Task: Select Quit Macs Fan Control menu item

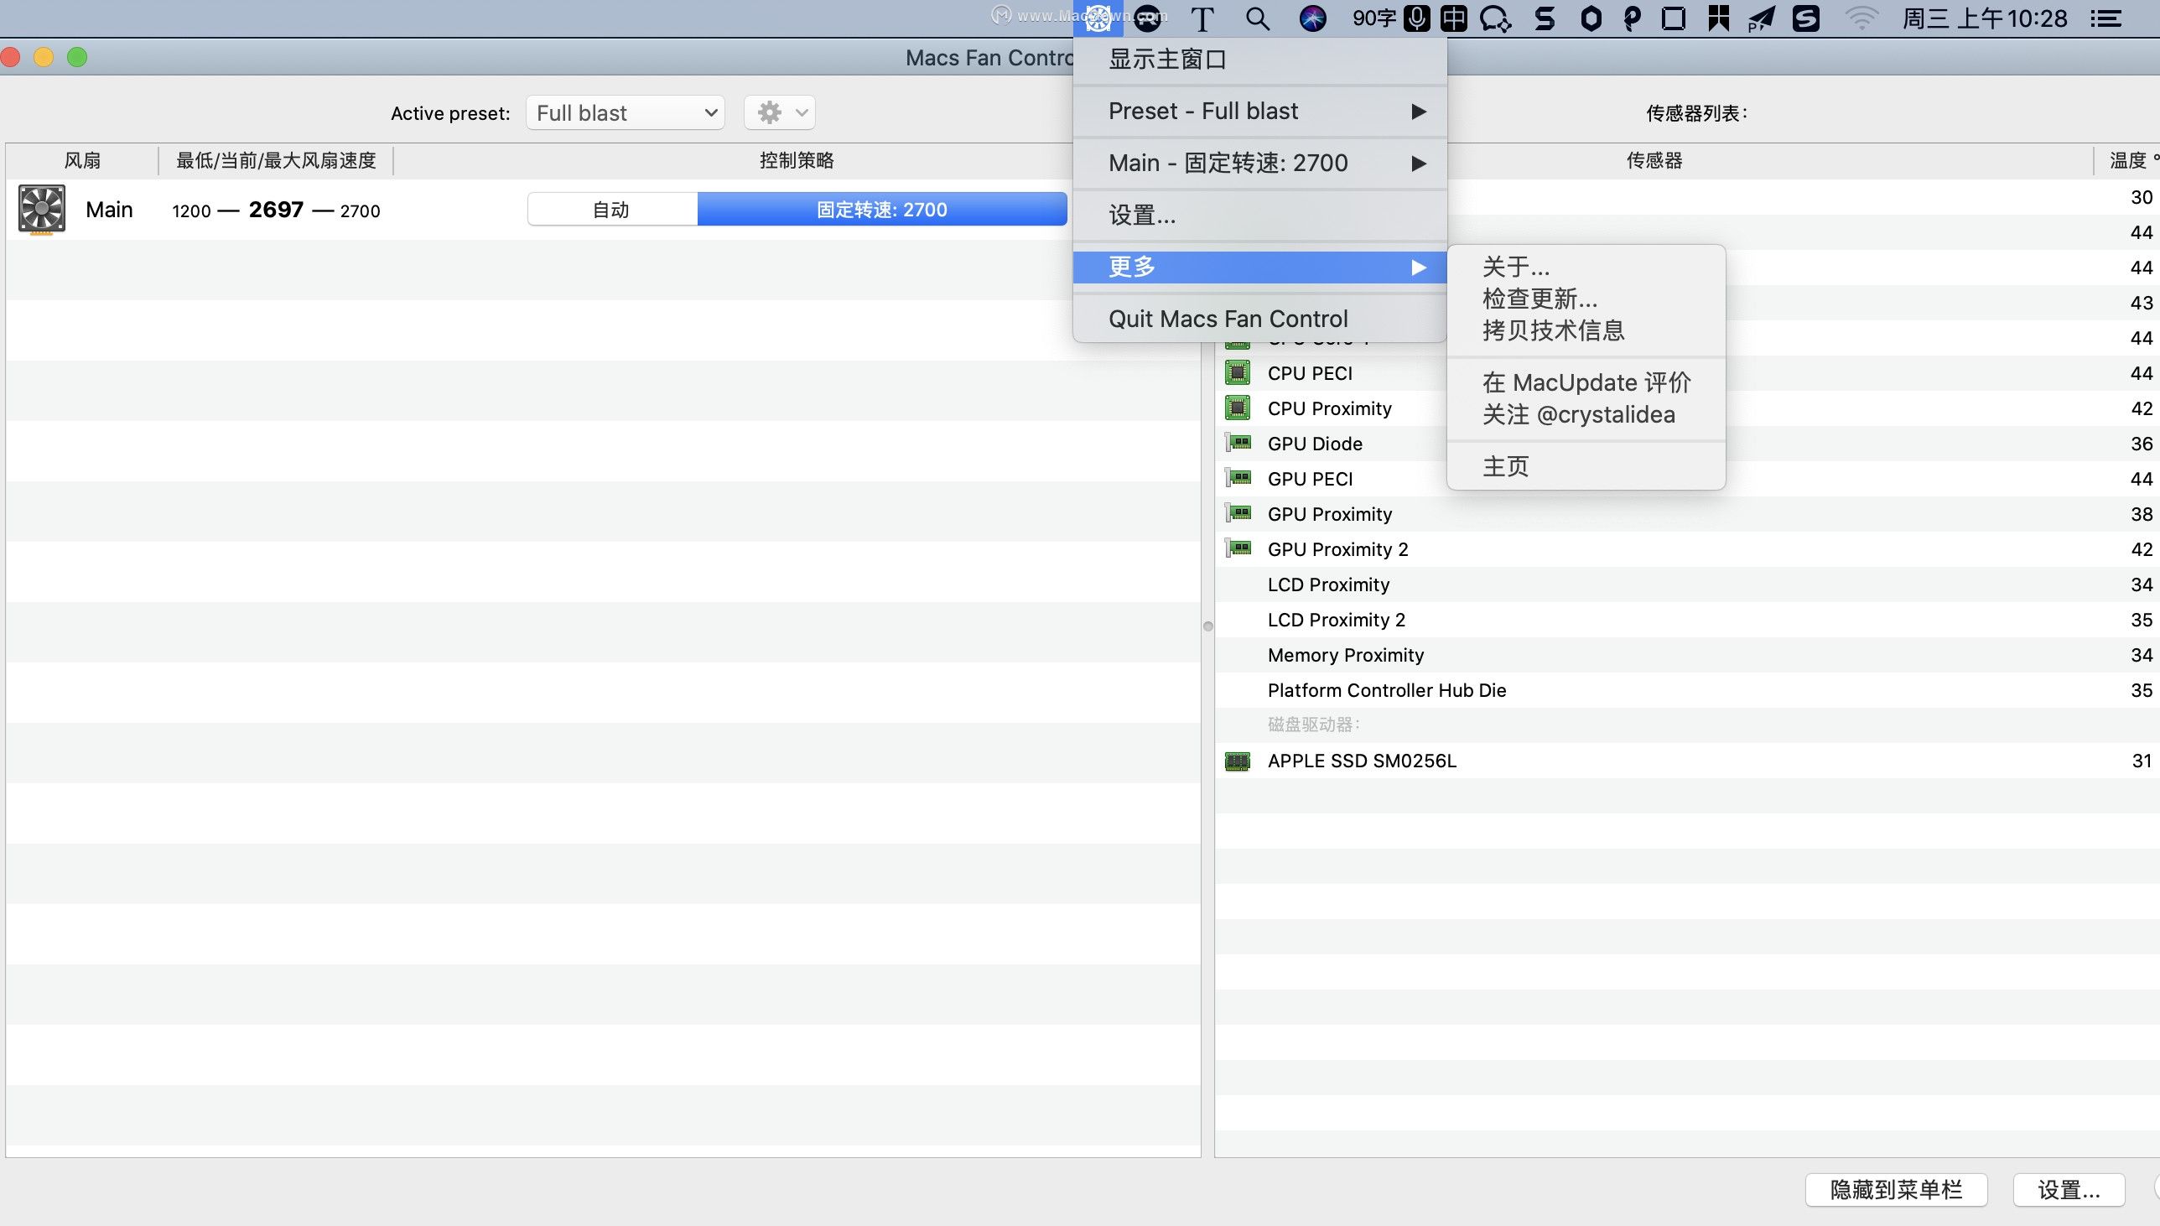Action: [1228, 318]
